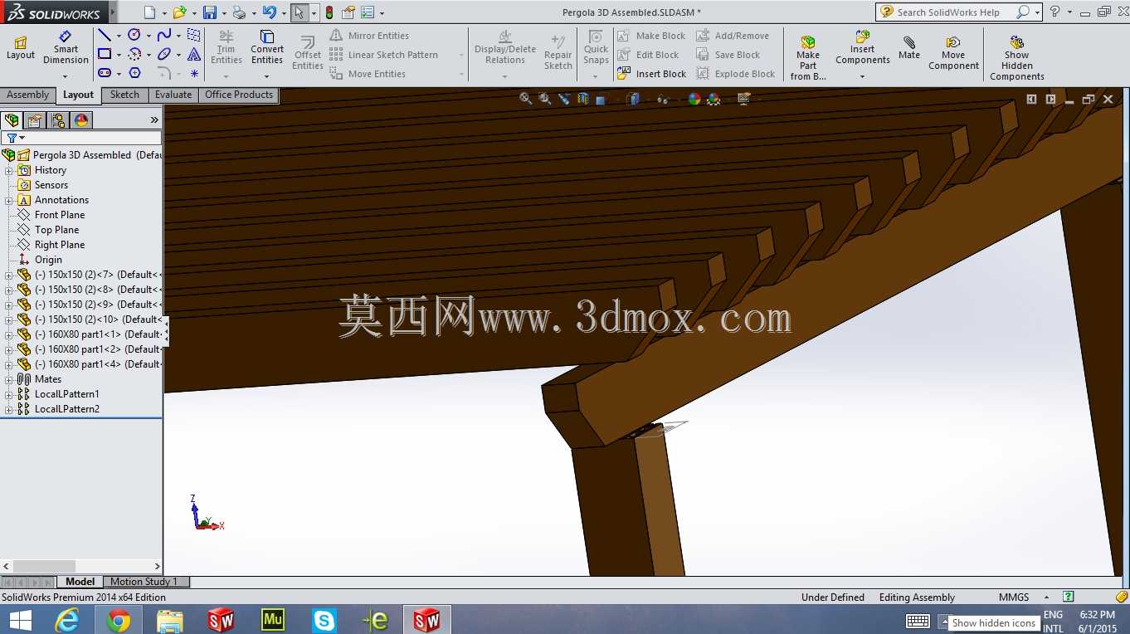Toggle the Select cursor tool
This screenshot has height=634, width=1130.
(299, 12)
